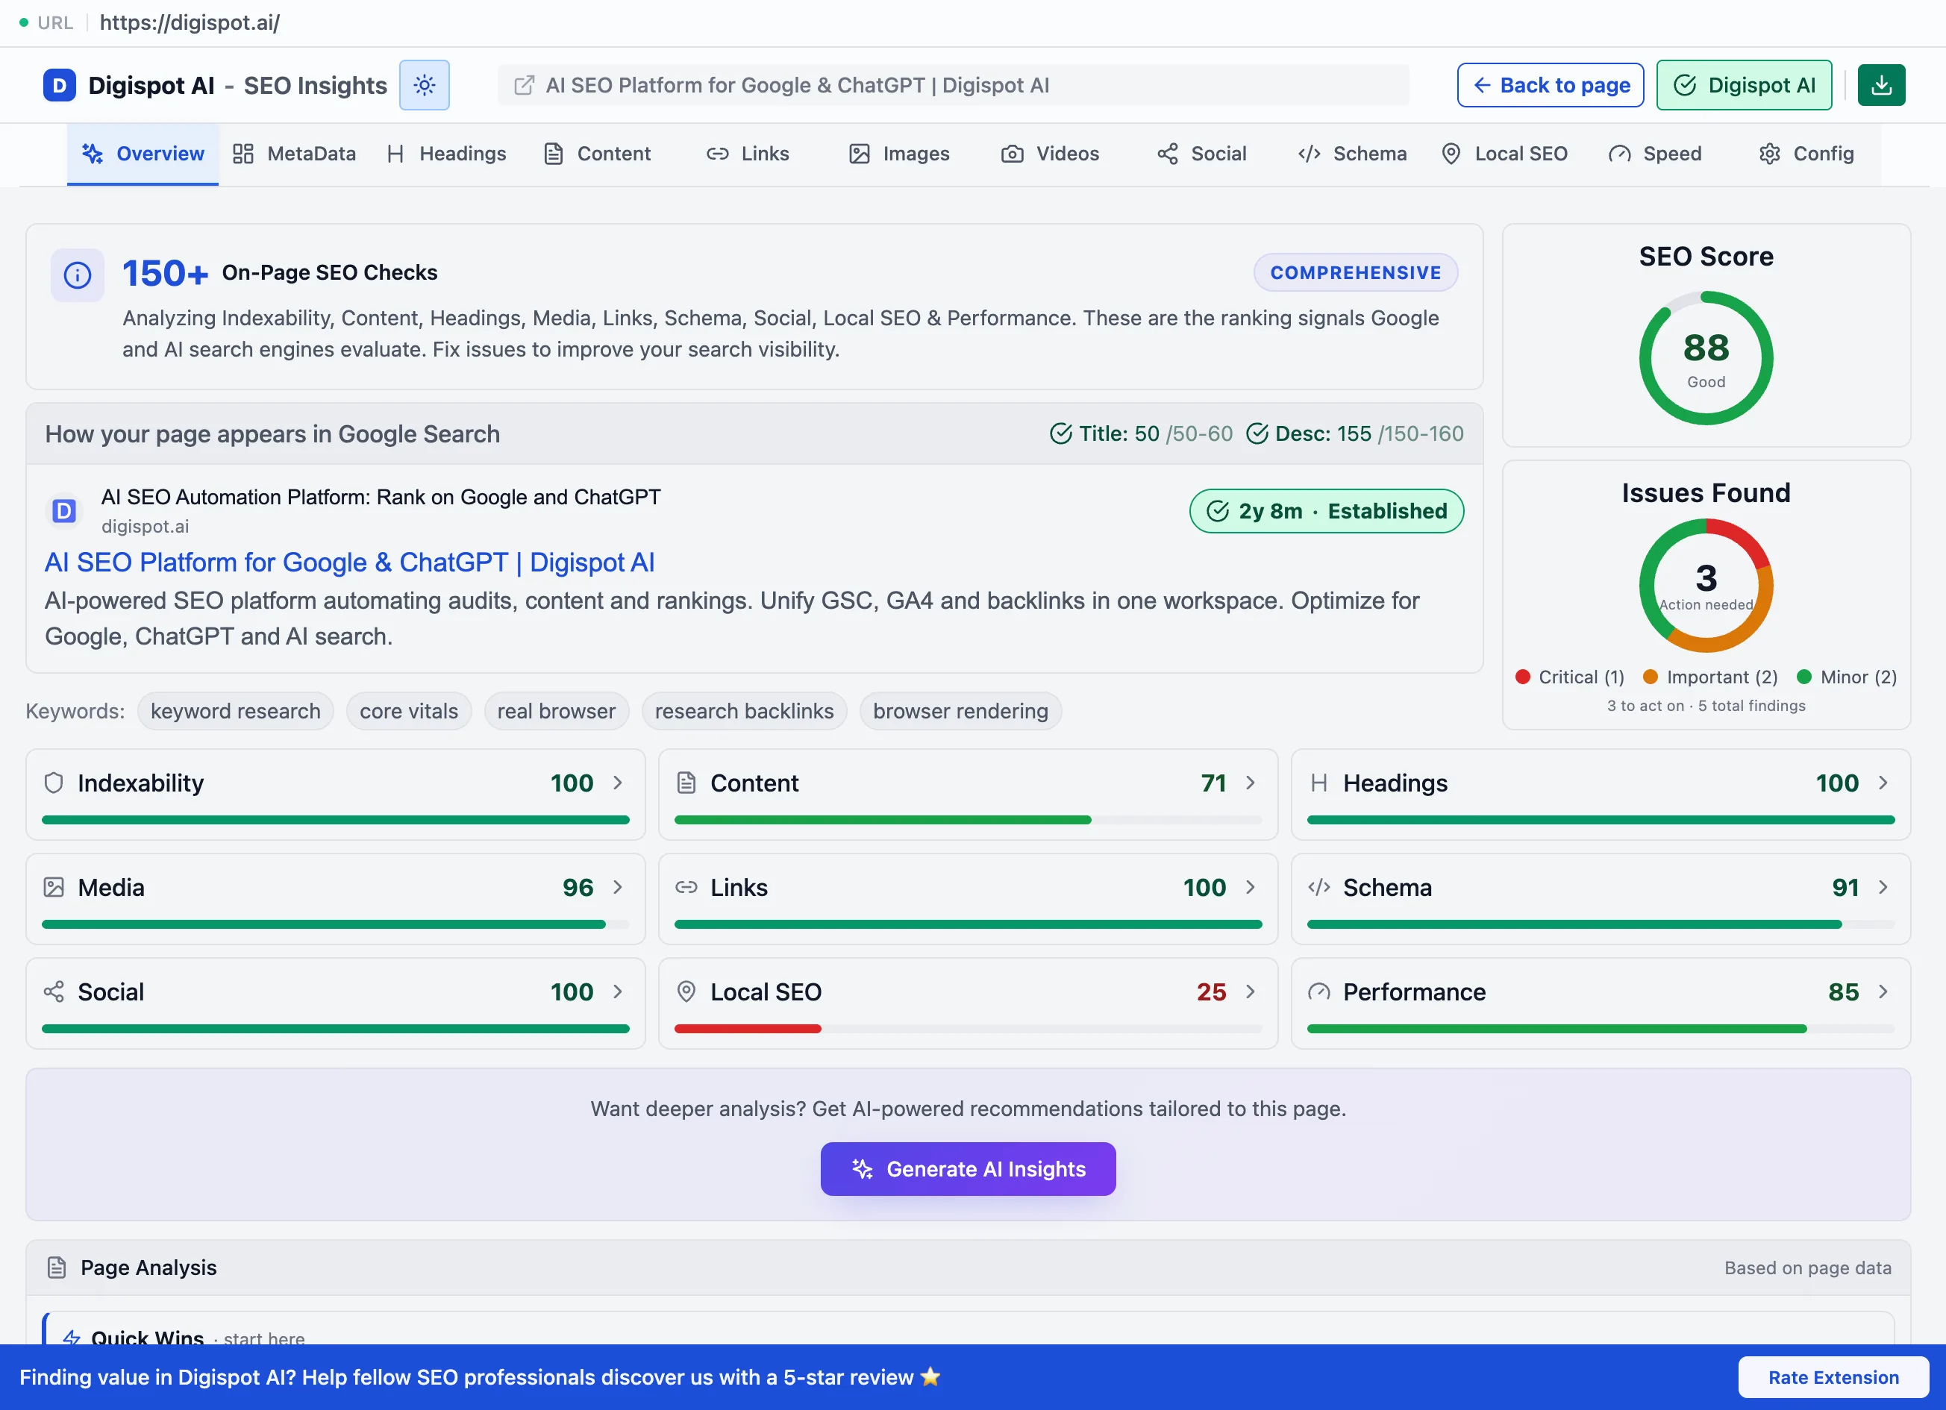Switch to the Social tab
Viewport: 1946px width, 1410px height.
[x=1201, y=154]
